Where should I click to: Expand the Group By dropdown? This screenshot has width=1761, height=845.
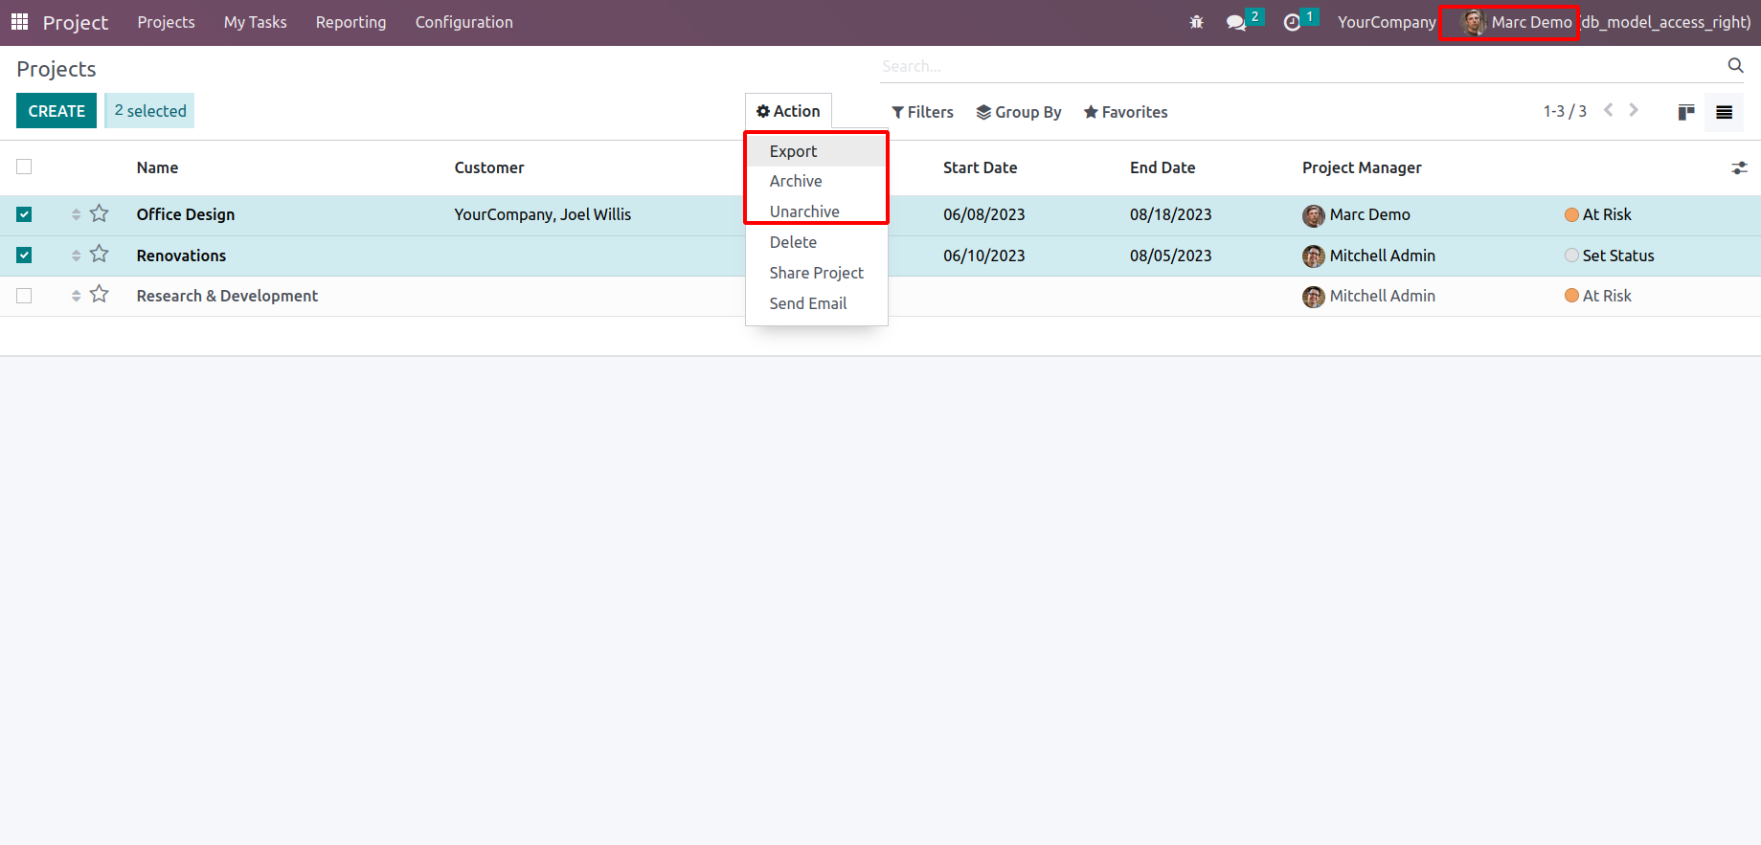pyautogui.click(x=1018, y=112)
